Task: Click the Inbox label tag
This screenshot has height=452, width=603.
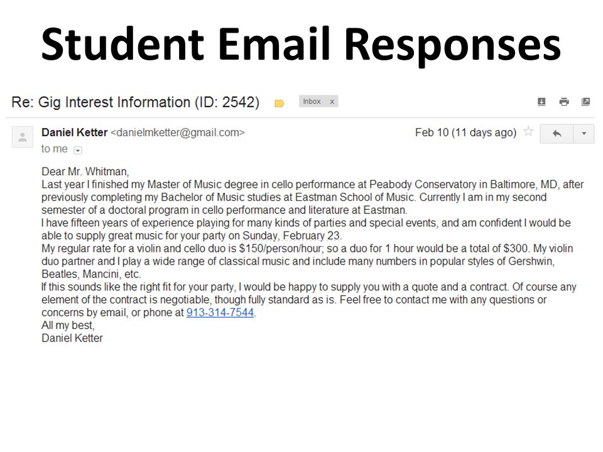Action: 312,102
